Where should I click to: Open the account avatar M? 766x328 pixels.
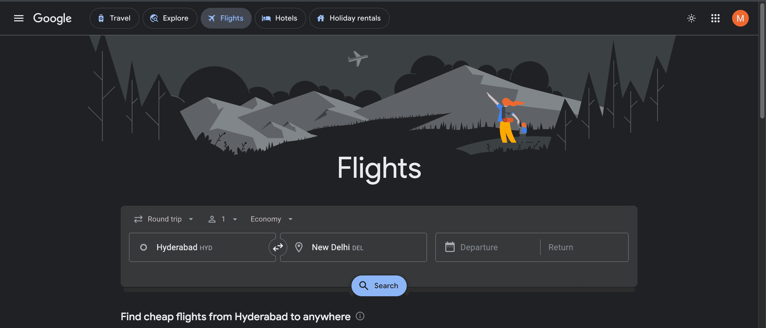740,18
